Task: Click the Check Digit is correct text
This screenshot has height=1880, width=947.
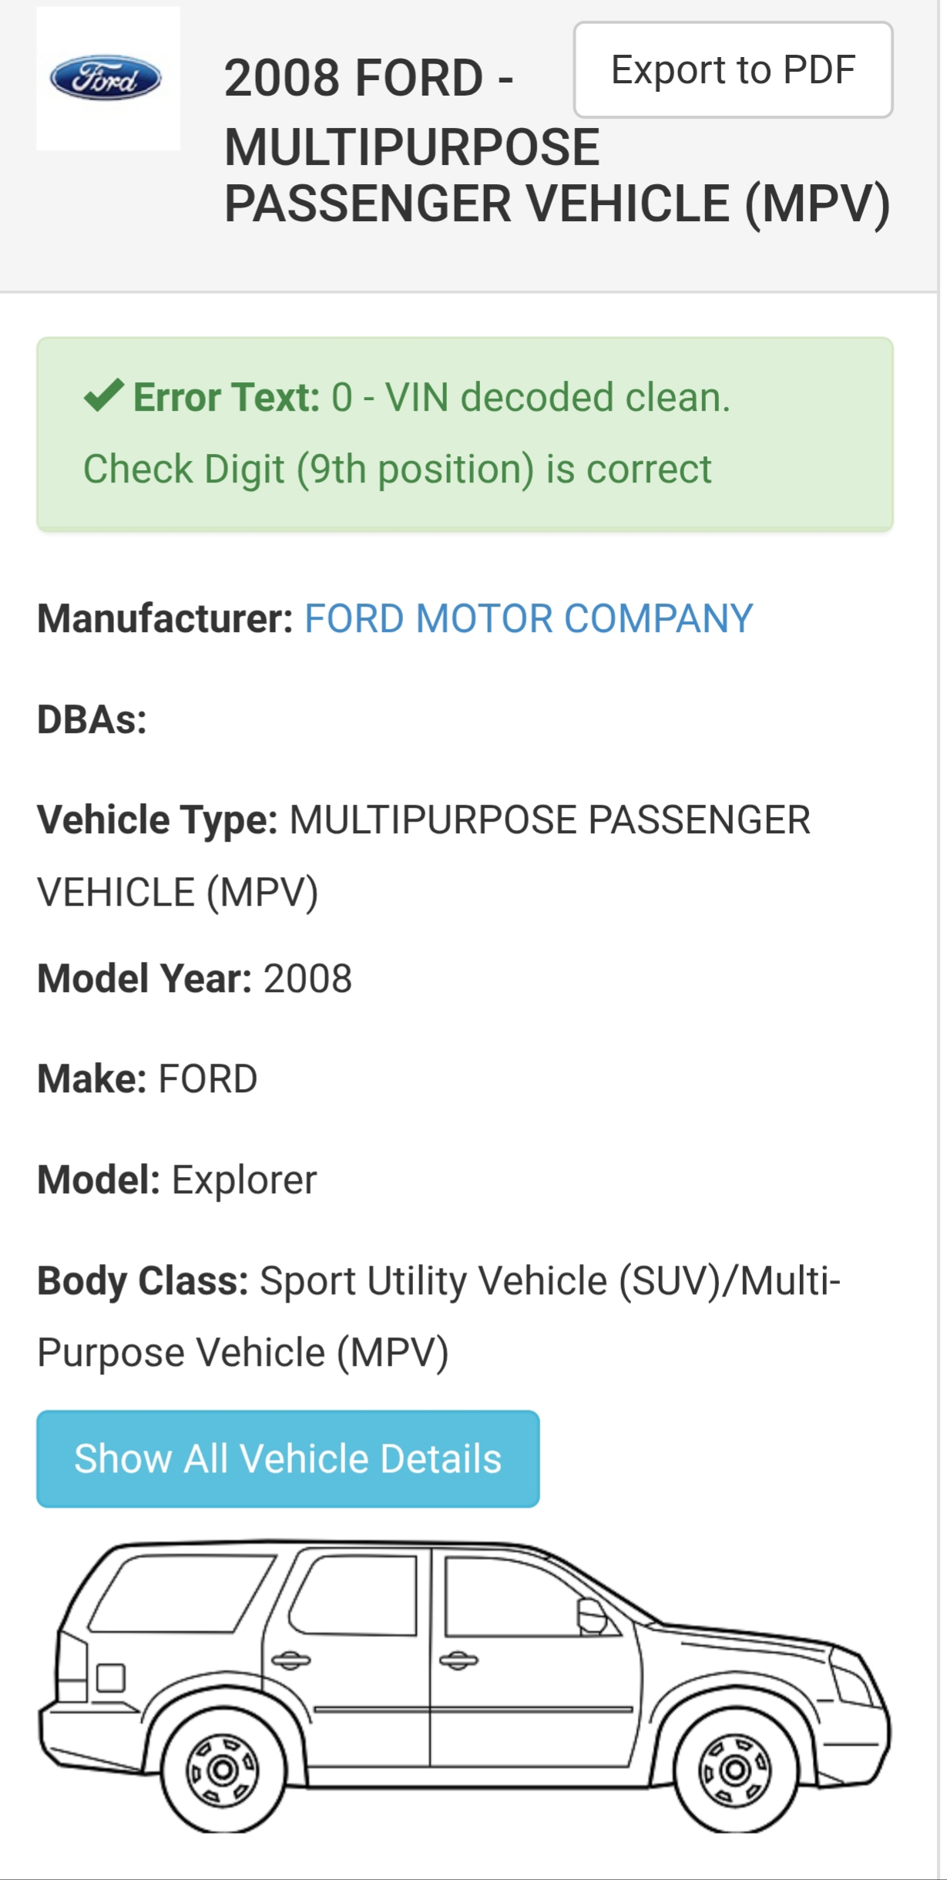Action: click(x=397, y=469)
